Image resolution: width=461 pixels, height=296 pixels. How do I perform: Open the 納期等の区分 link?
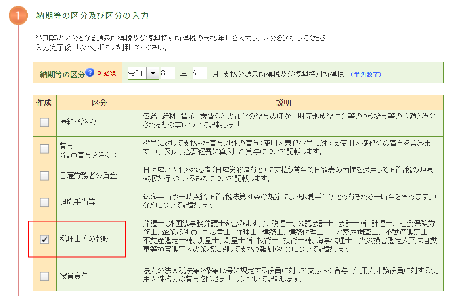coord(62,74)
